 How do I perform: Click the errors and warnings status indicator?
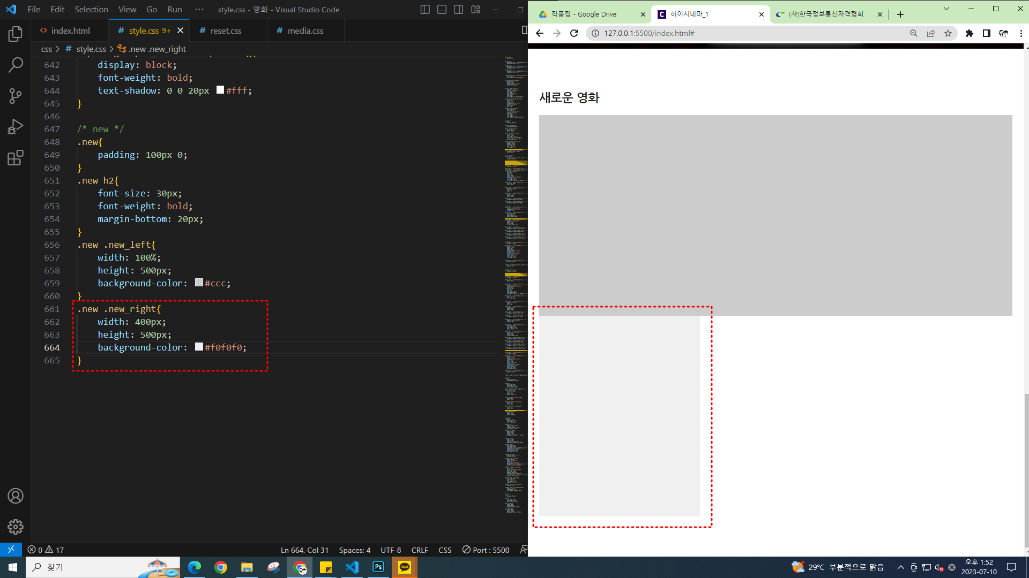click(x=46, y=550)
